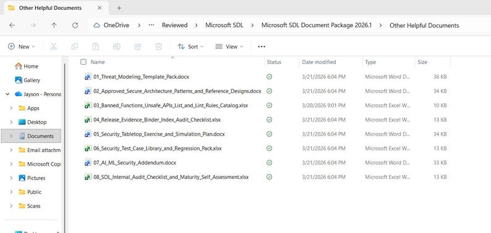491x233 pixels.
Task: Navigate to Microsoft SDL in breadcrumb
Action: pyautogui.click(x=224, y=25)
